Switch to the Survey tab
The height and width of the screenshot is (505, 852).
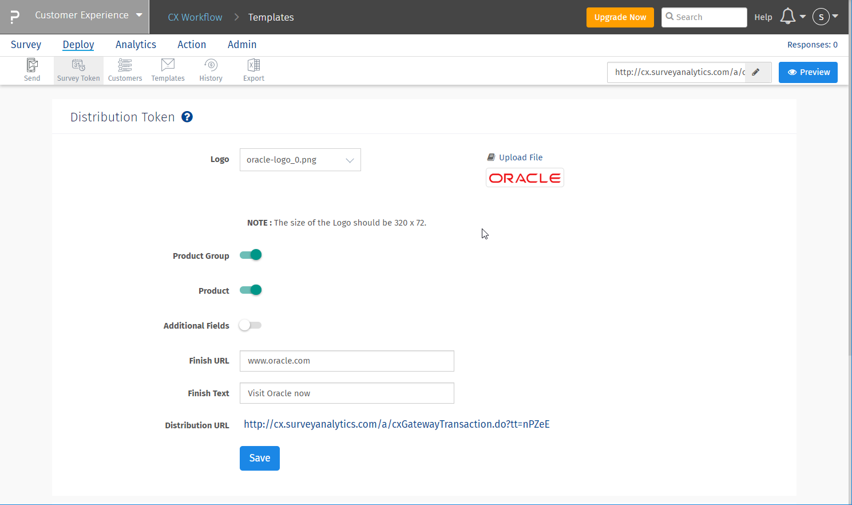(26, 45)
